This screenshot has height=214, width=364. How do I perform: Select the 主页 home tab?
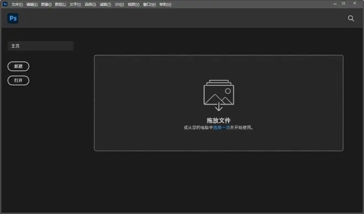click(41, 46)
